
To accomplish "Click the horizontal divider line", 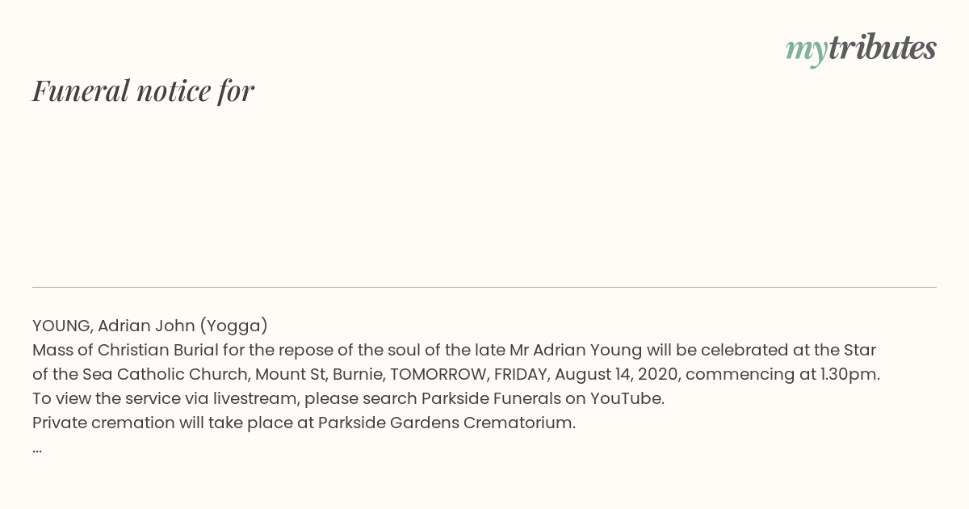I will 484,287.
